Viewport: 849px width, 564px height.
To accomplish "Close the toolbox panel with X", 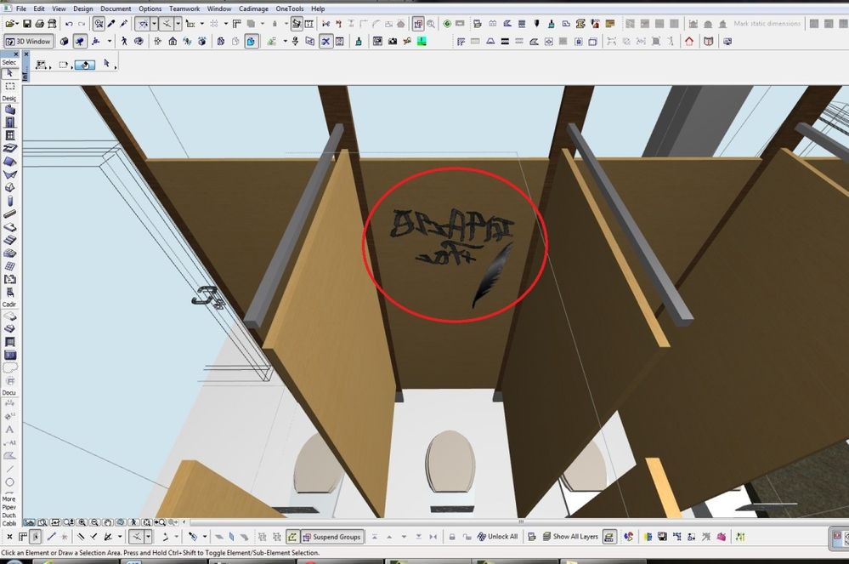I will tap(15, 54).
